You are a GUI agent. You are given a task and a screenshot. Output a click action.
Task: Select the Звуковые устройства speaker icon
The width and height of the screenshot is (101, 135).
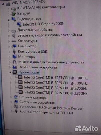(x=14, y=36)
